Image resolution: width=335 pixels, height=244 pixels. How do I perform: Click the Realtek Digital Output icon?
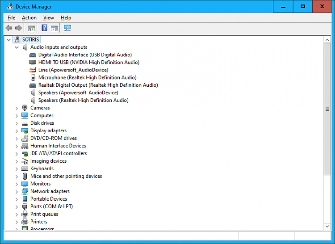pos(33,85)
